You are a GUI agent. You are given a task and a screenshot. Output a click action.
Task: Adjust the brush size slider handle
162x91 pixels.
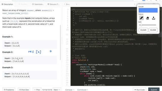click(x=141, y=25)
